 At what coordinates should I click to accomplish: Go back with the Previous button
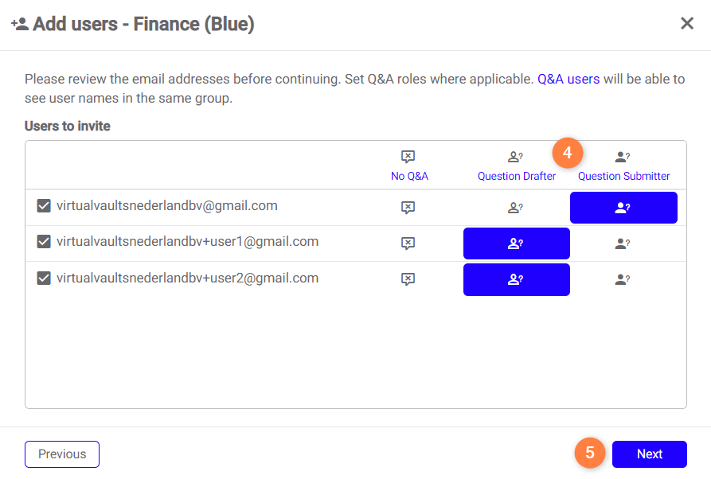pyautogui.click(x=62, y=454)
